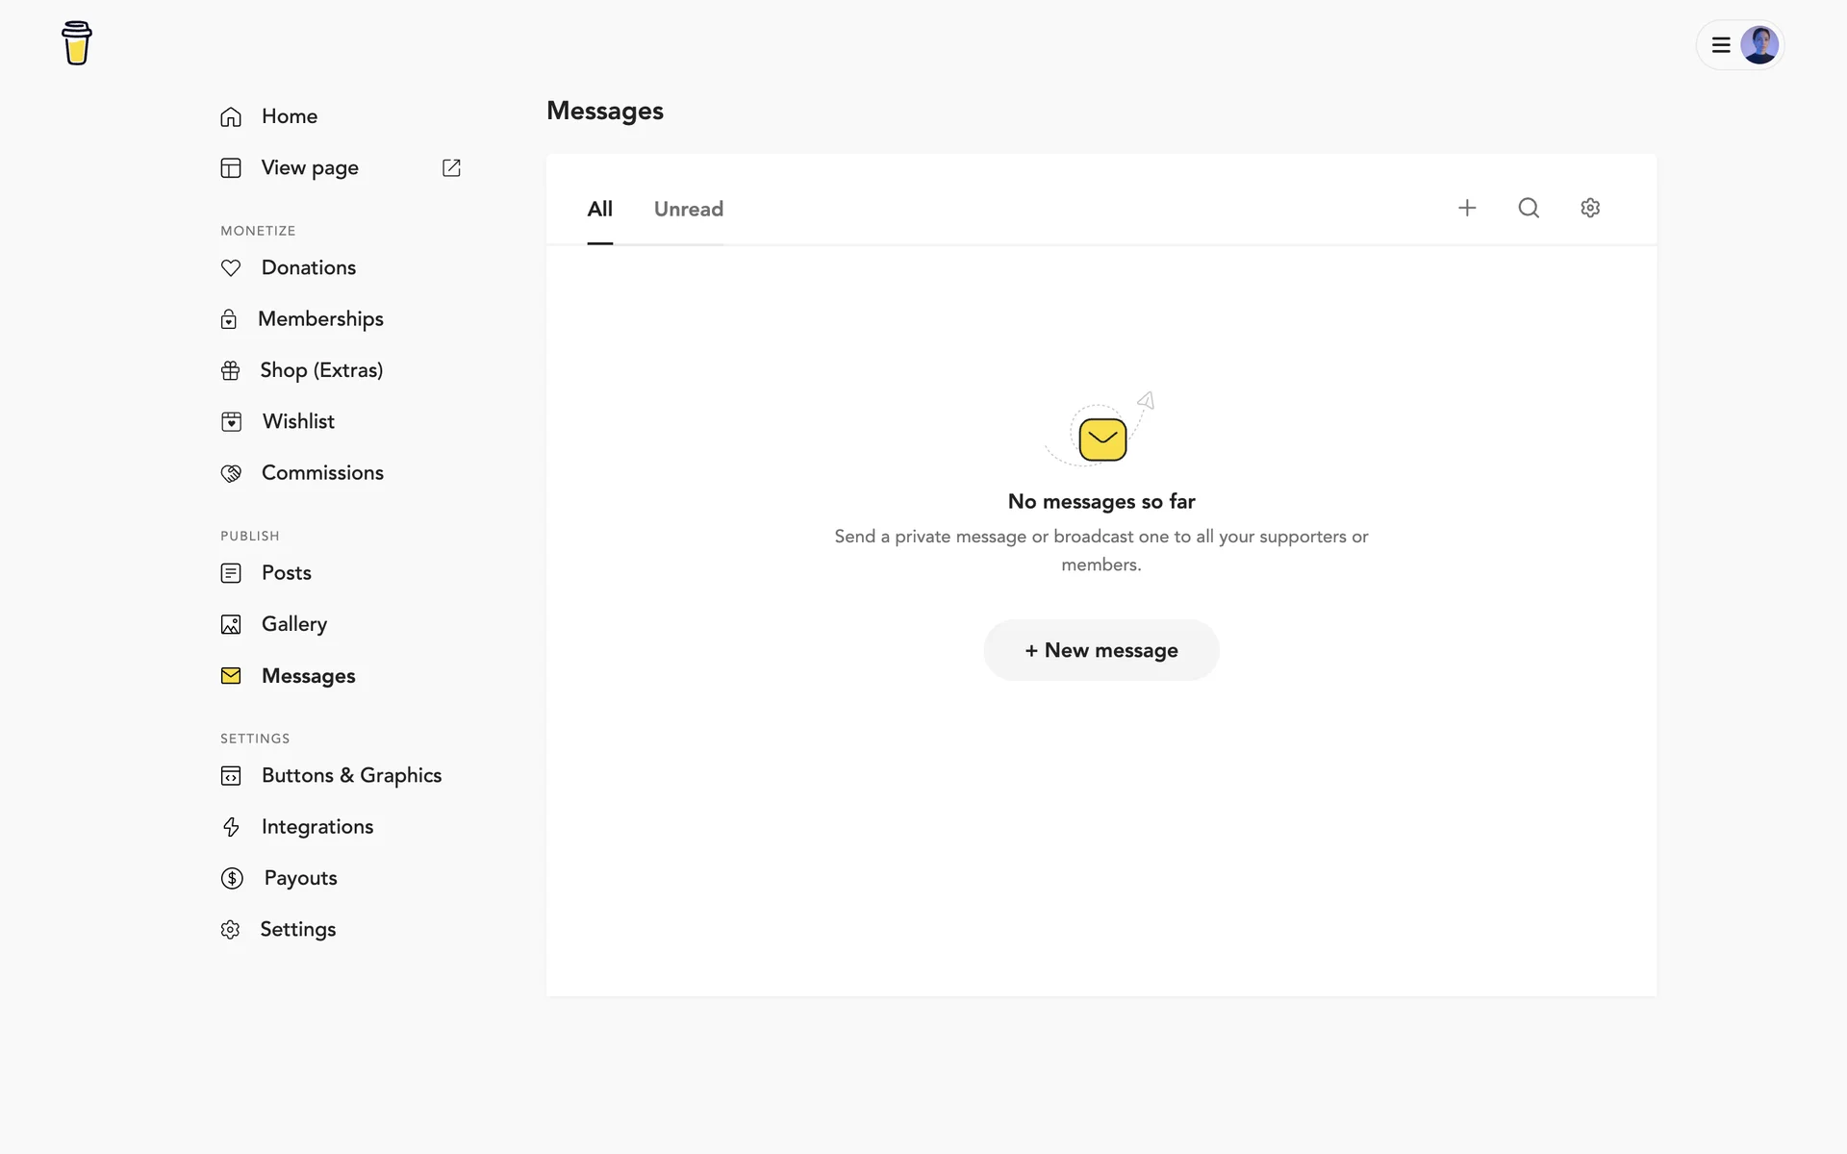Click the plus icon to compose a message
This screenshot has width=1847, height=1154.
[x=1467, y=208]
